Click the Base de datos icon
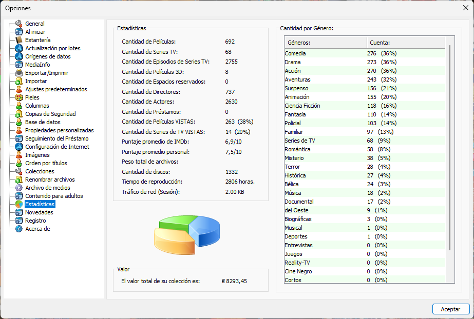The image size is (474, 319). point(19,122)
